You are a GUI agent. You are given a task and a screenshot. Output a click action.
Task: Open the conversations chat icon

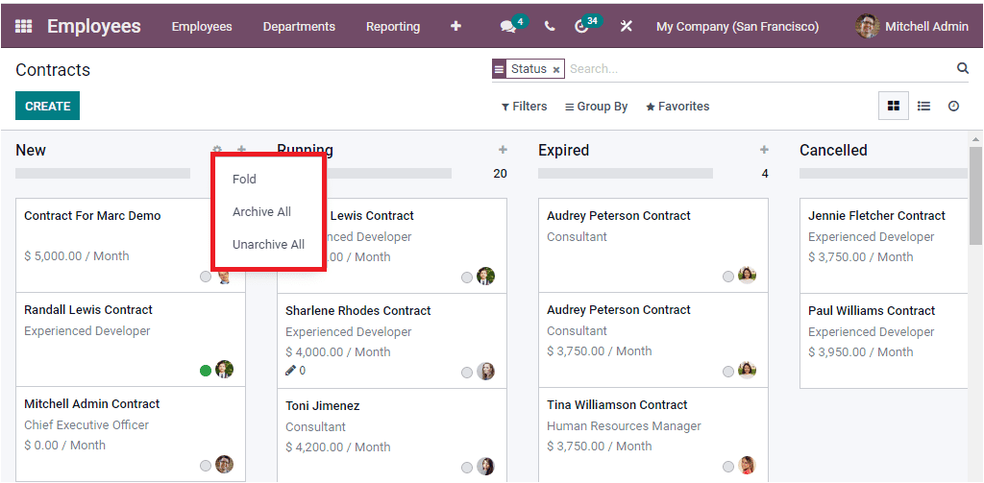507,26
